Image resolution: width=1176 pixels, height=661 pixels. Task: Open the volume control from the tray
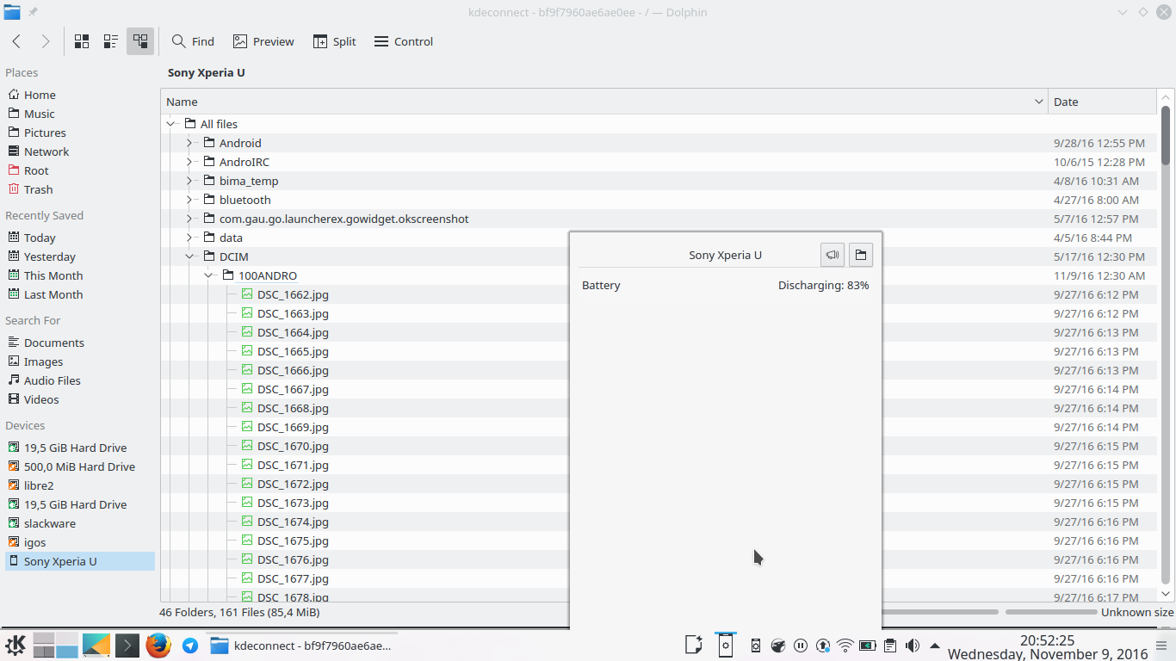click(x=912, y=646)
